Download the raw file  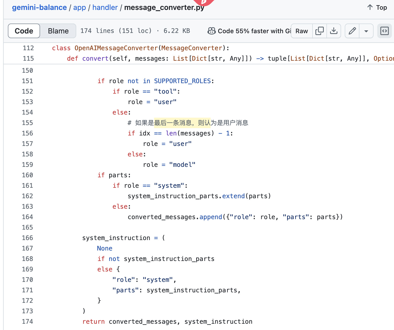(x=333, y=31)
